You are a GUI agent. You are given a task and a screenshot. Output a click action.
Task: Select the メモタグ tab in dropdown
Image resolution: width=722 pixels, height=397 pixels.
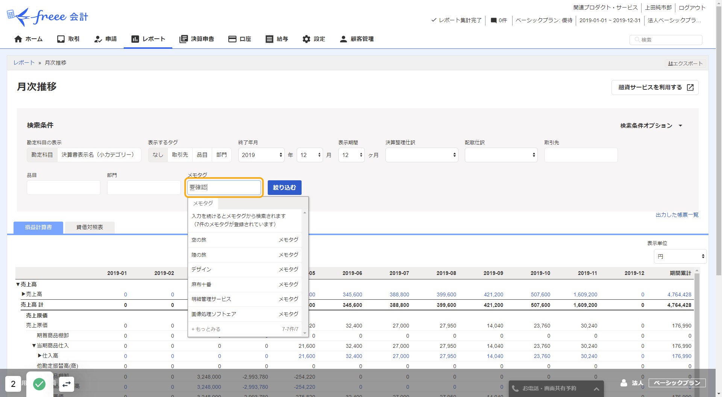point(203,203)
